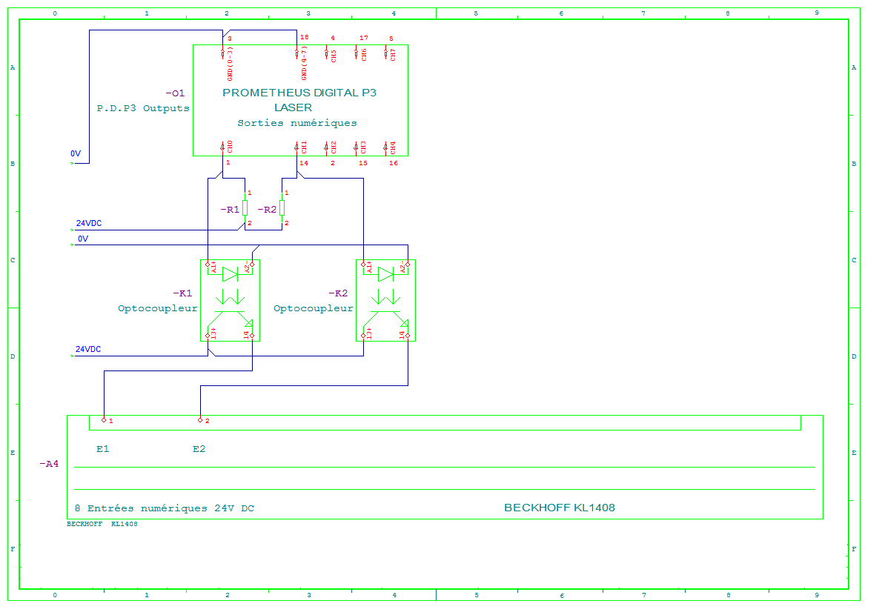Select input terminal 1 on module A4
Image resolution: width=882 pixels, height=615 pixels.
point(104,420)
